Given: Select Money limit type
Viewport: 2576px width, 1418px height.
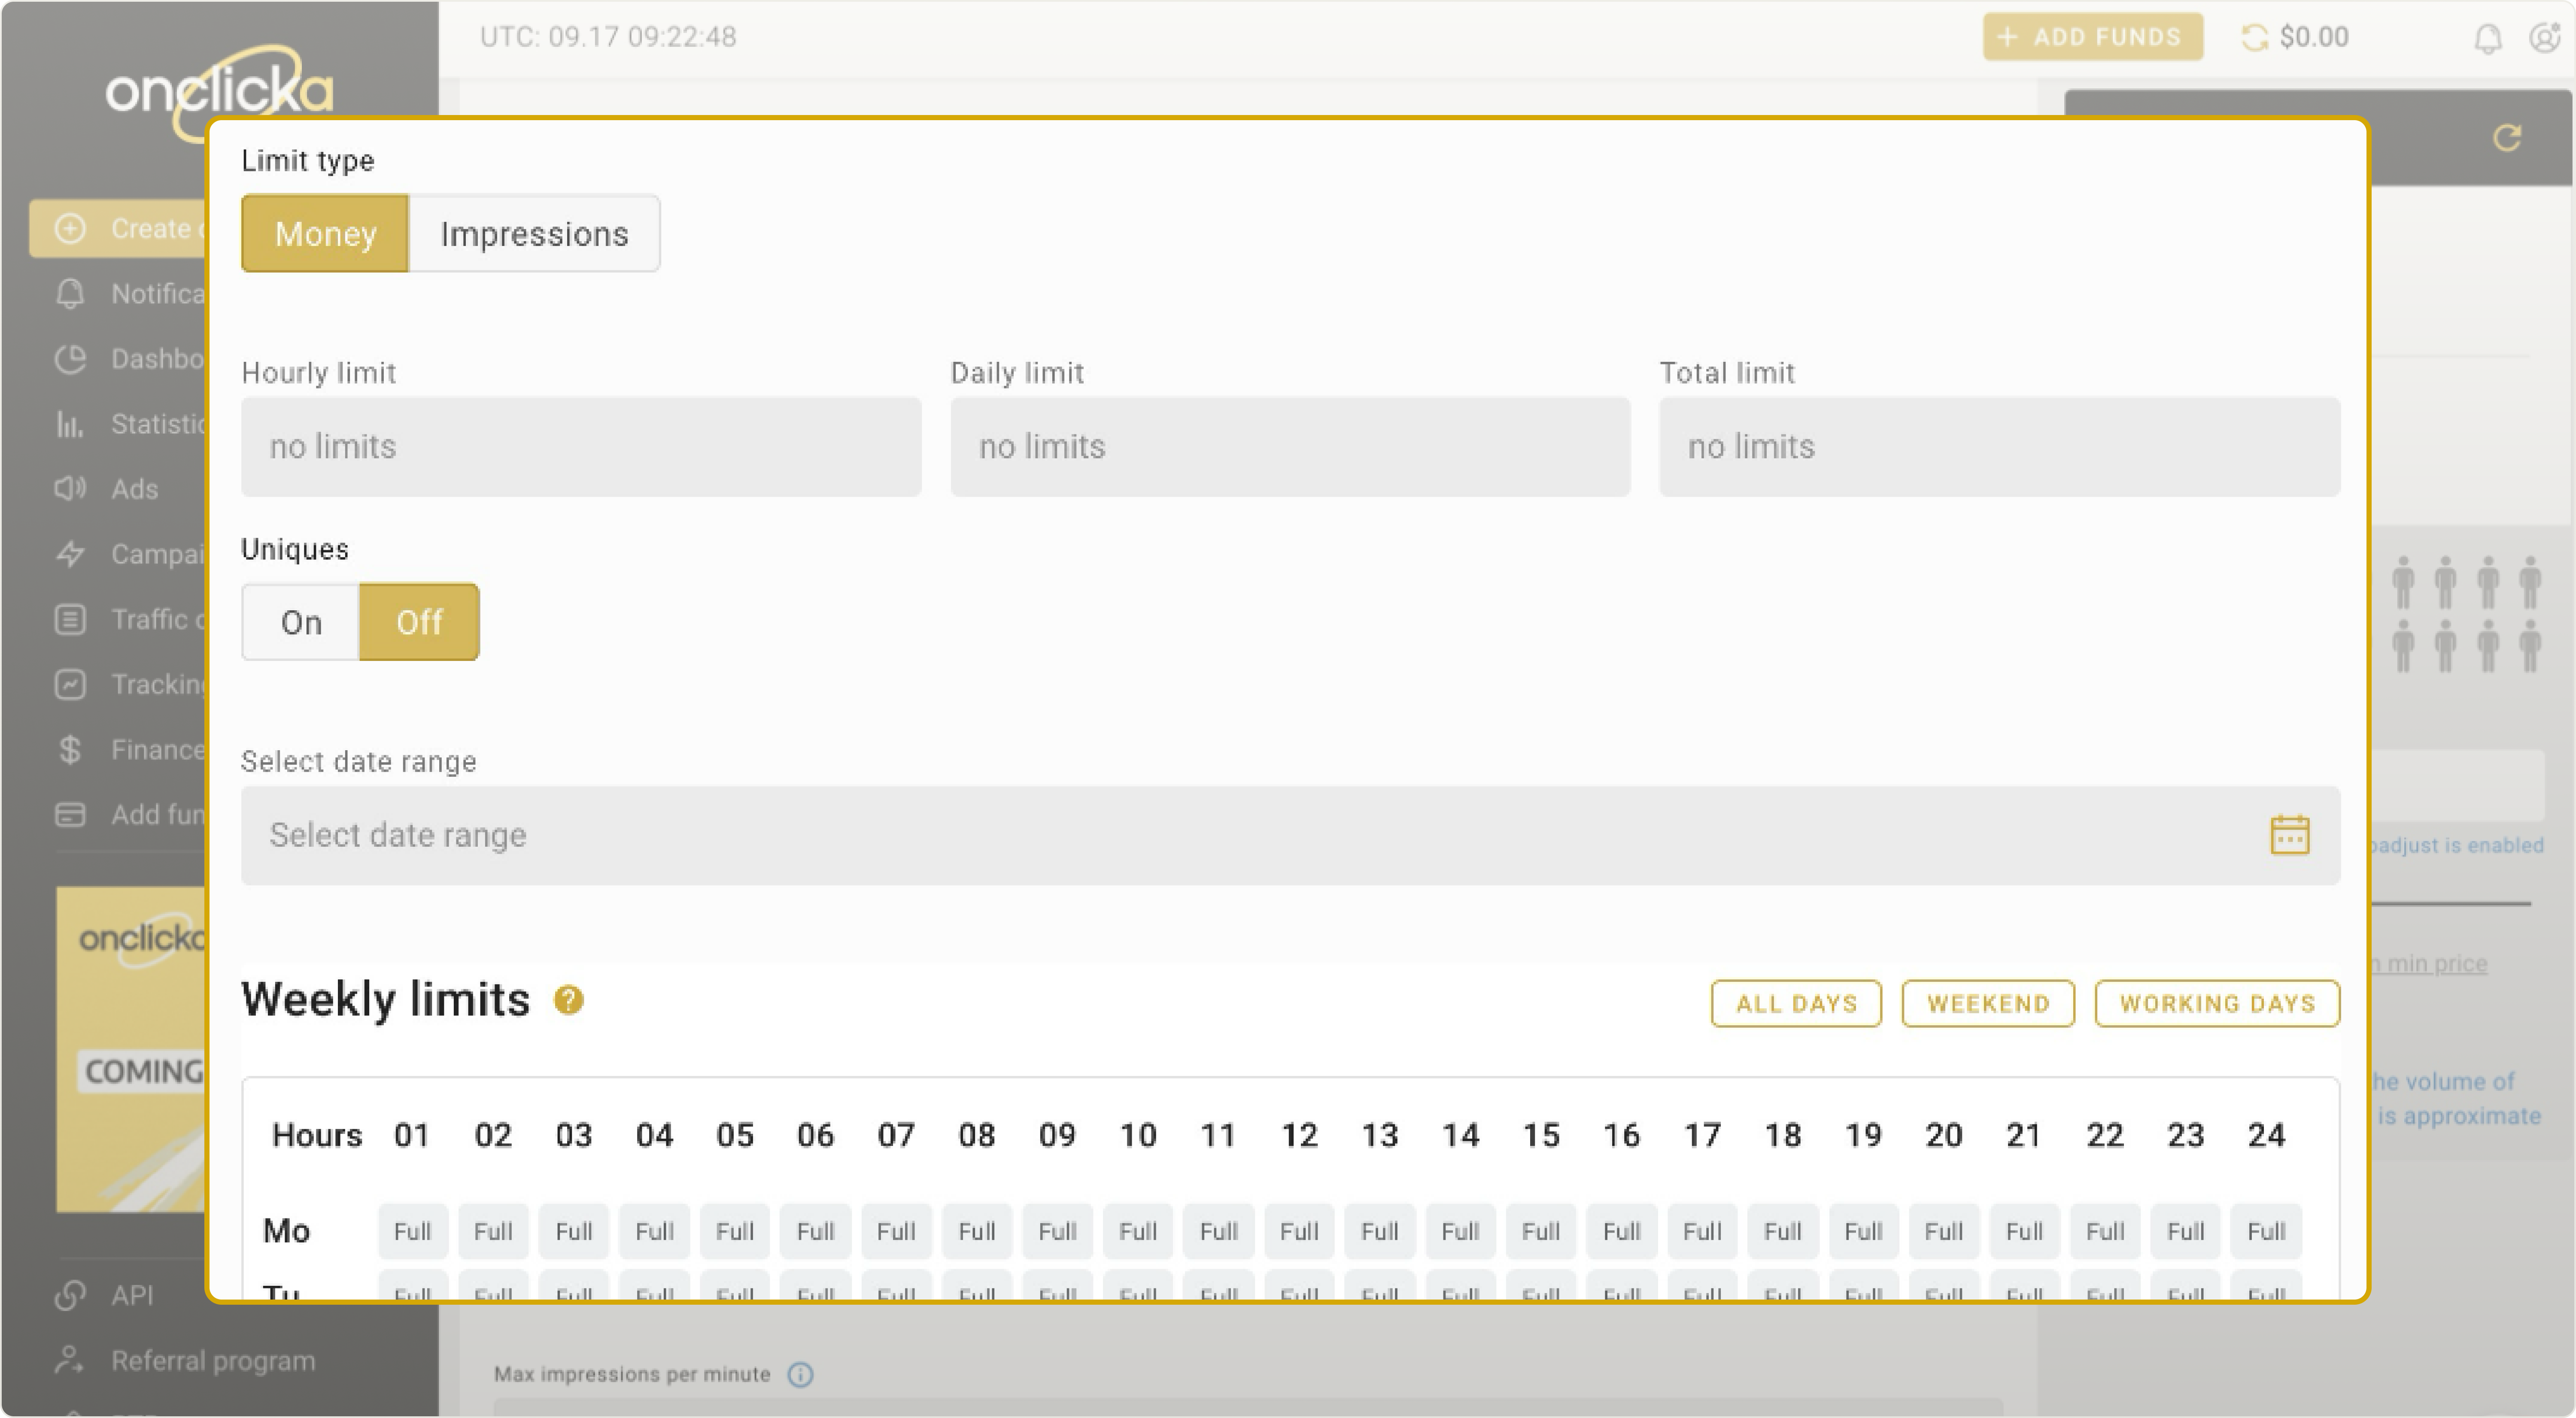Looking at the screenshot, I should tap(325, 234).
